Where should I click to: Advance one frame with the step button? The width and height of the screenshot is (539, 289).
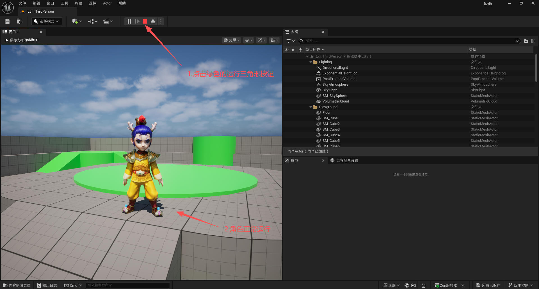tap(137, 21)
